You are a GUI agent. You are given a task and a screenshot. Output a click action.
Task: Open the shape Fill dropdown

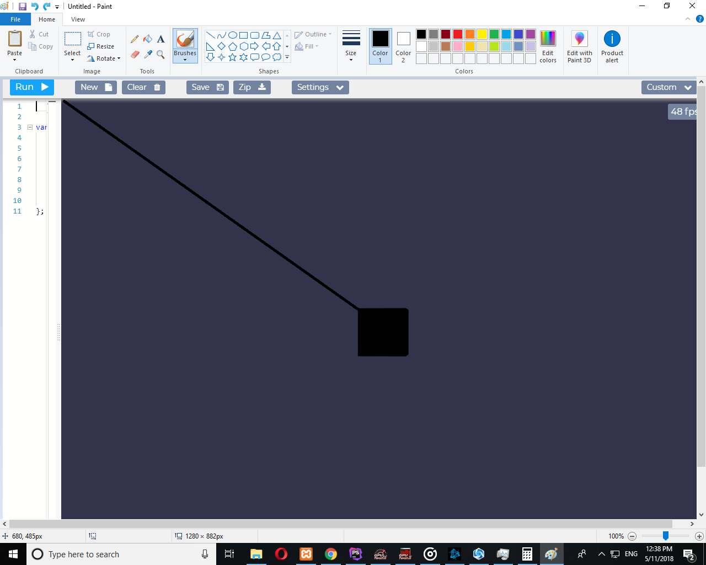[307, 46]
